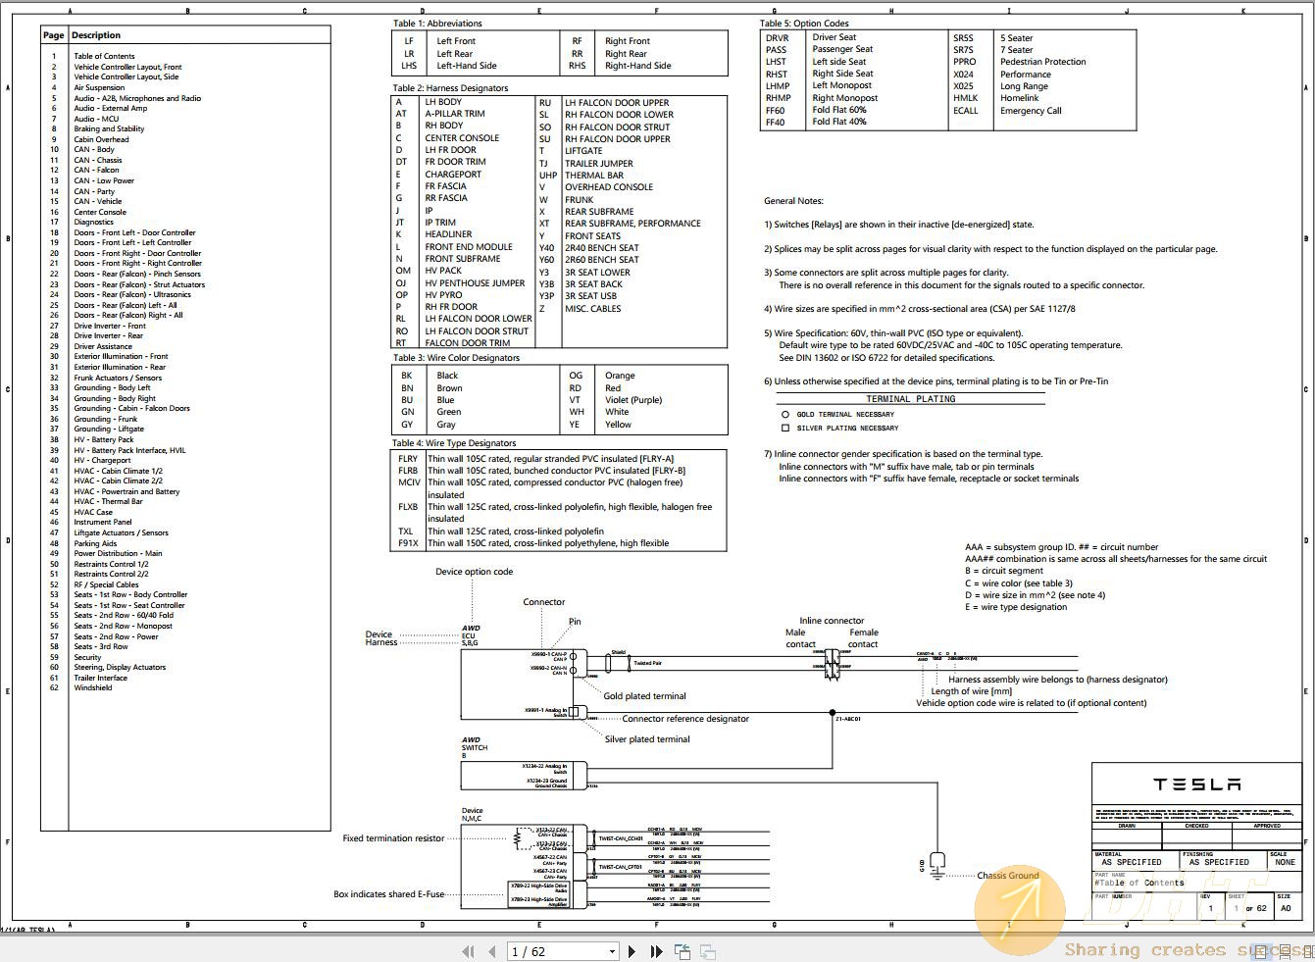Advance to the next page
Viewport: 1315px width, 962px height.
632,951
